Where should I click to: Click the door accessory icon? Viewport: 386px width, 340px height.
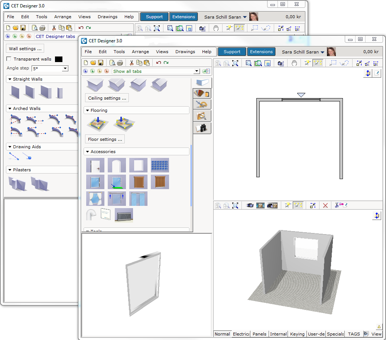coord(95,165)
